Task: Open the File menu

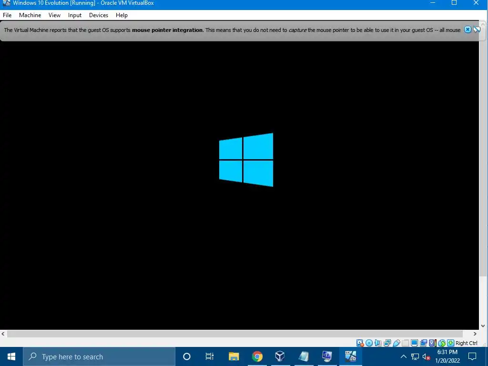Action: (7, 15)
